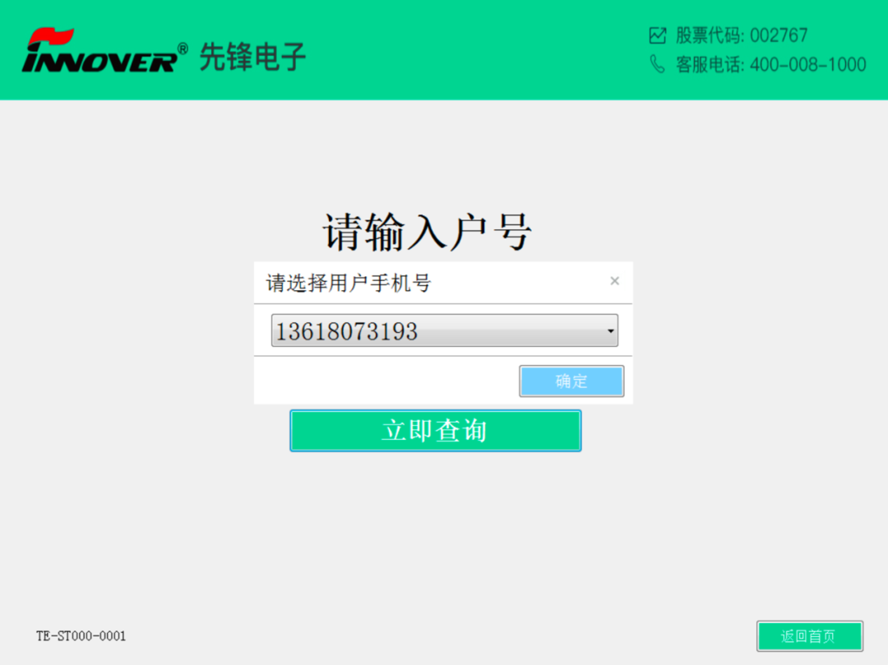Confirm with the 确定 button
Image resolution: width=888 pixels, height=665 pixels.
571,381
